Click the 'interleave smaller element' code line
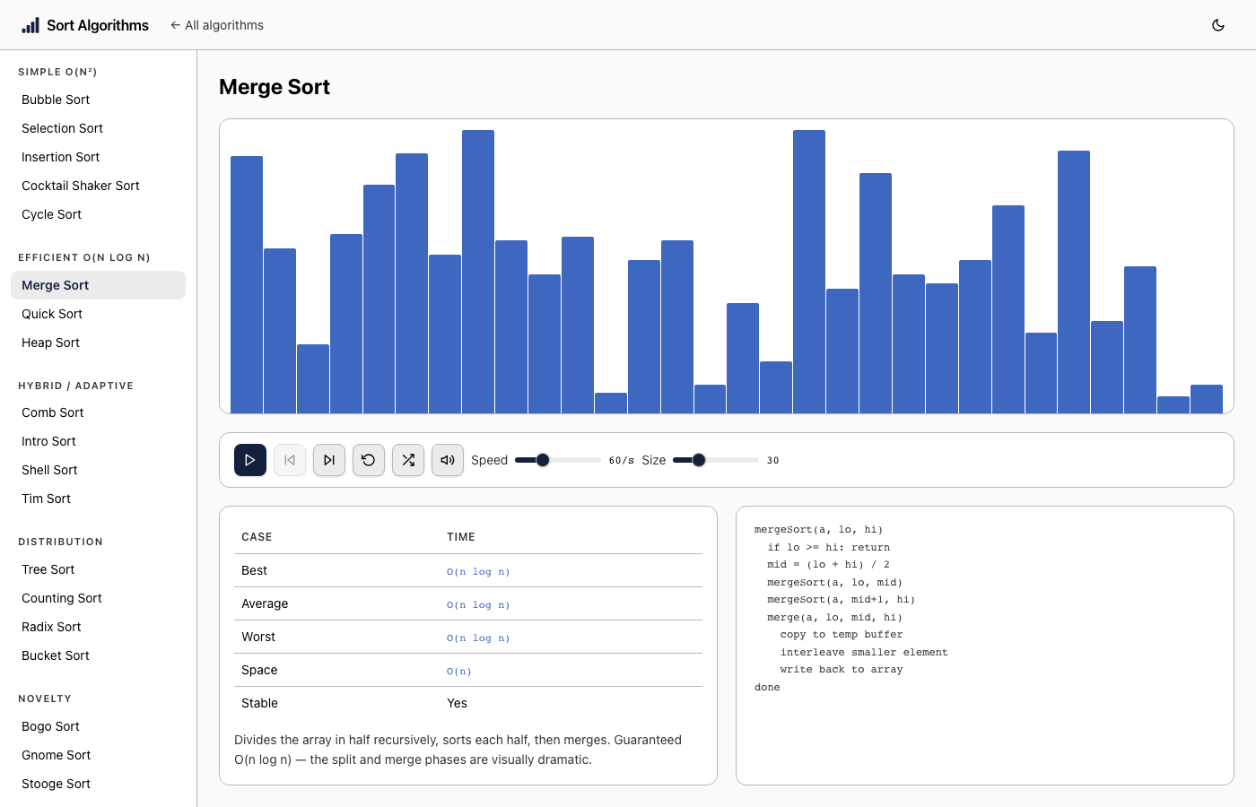1256x807 pixels. pos(864,653)
